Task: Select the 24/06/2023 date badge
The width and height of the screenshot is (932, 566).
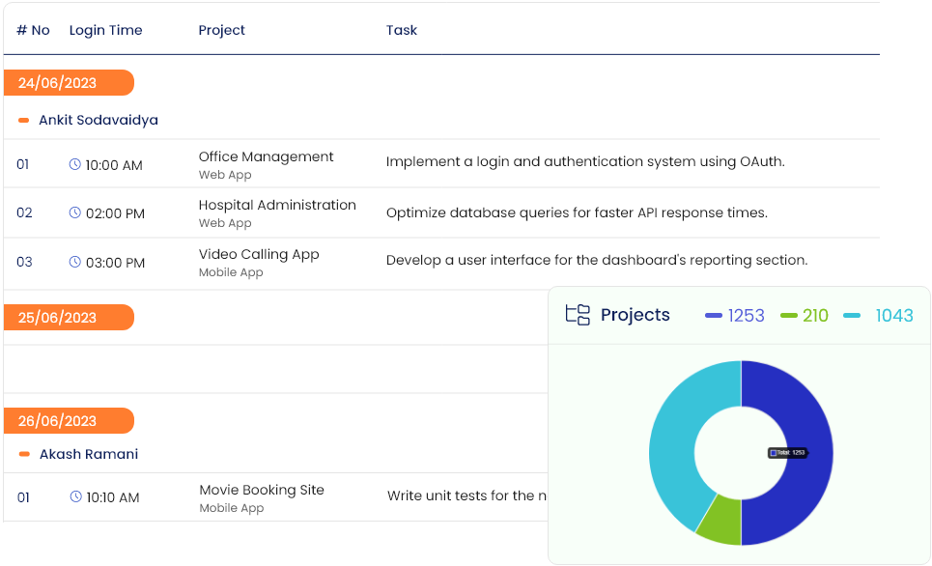Action: (69, 83)
